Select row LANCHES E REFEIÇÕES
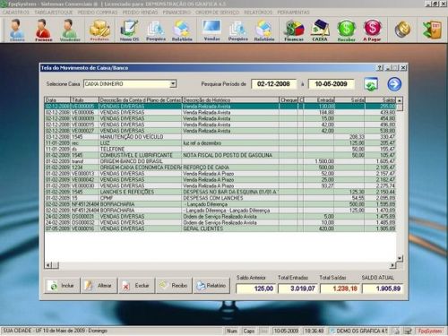 coord(220,192)
